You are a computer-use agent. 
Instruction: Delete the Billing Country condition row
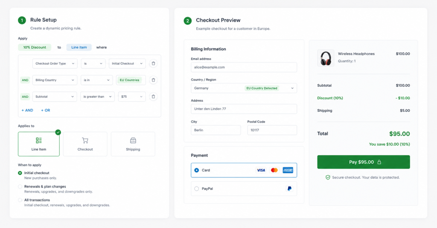pyautogui.click(x=153, y=80)
